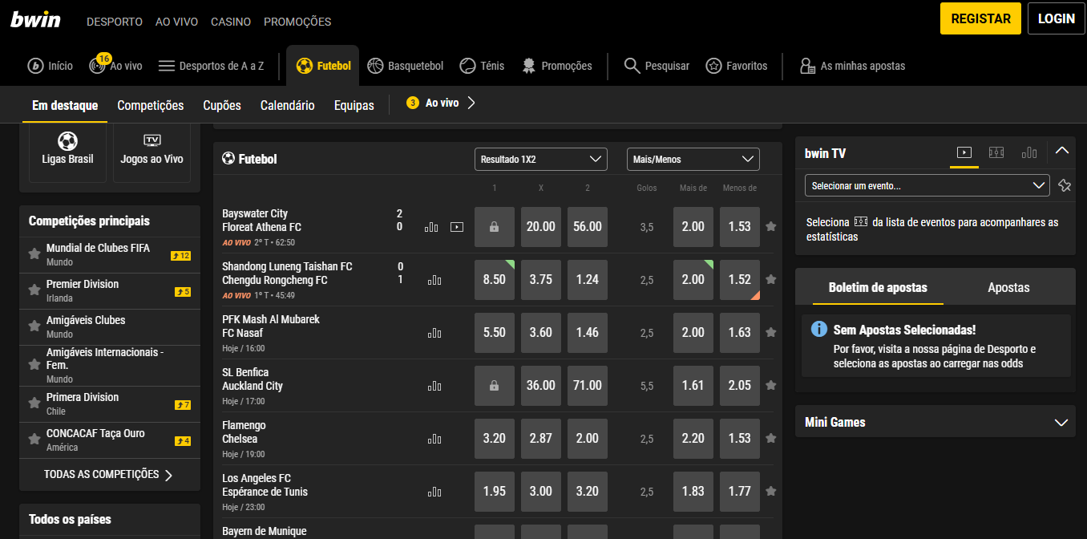Open Selecionar um evento dropdown
Screen dimensions: 1087x539
tap(927, 185)
